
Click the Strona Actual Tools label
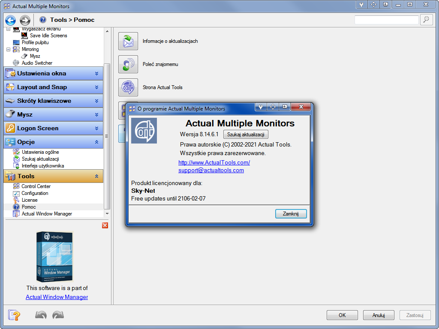tap(162, 87)
